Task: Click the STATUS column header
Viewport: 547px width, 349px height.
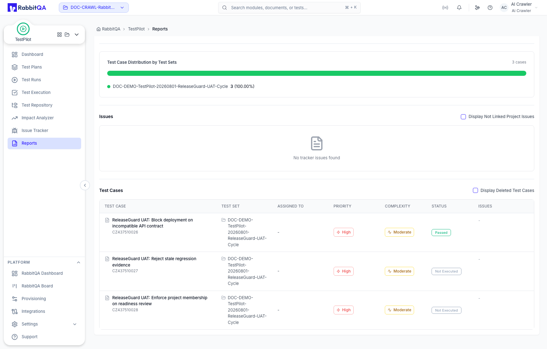Action: (439, 206)
